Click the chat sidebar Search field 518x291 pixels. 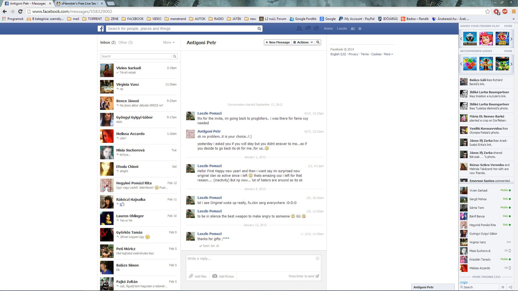479,287
